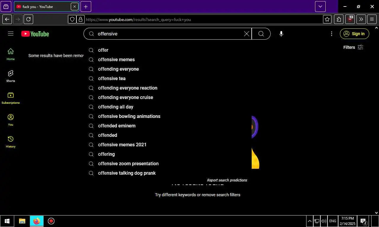Select 'offensive zoom presentation' suggestion
This screenshot has width=379, height=227.
click(x=168, y=164)
